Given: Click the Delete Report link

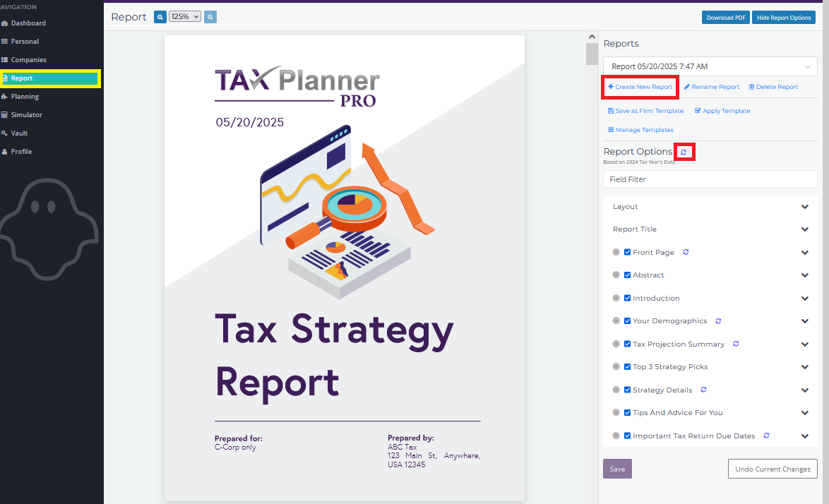Looking at the screenshot, I should [x=773, y=87].
